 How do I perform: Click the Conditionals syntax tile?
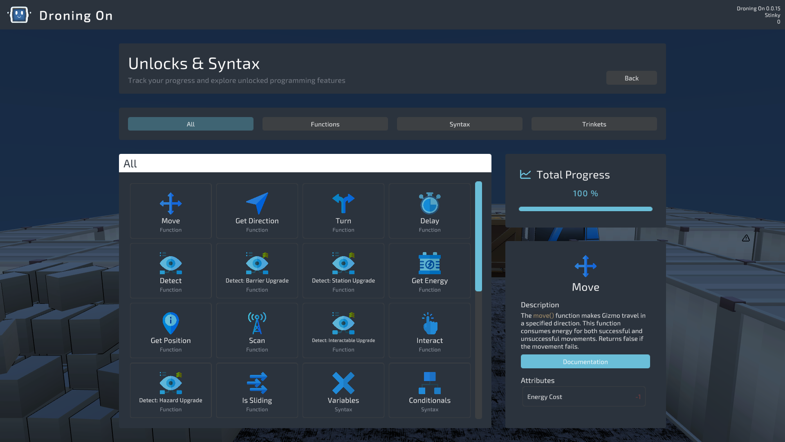point(429,390)
